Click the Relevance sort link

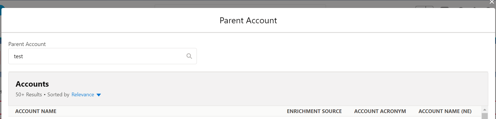[83, 95]
